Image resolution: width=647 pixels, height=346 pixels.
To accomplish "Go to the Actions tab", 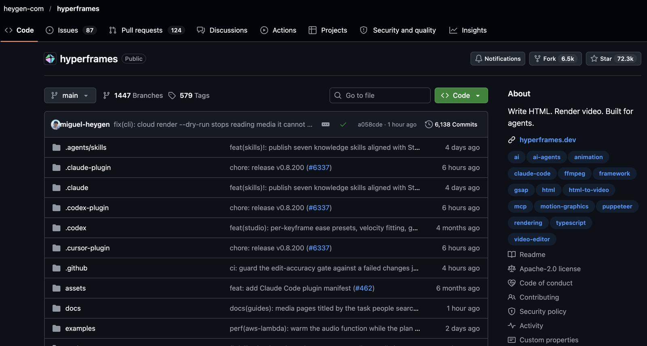I will (x=278, y=30).
